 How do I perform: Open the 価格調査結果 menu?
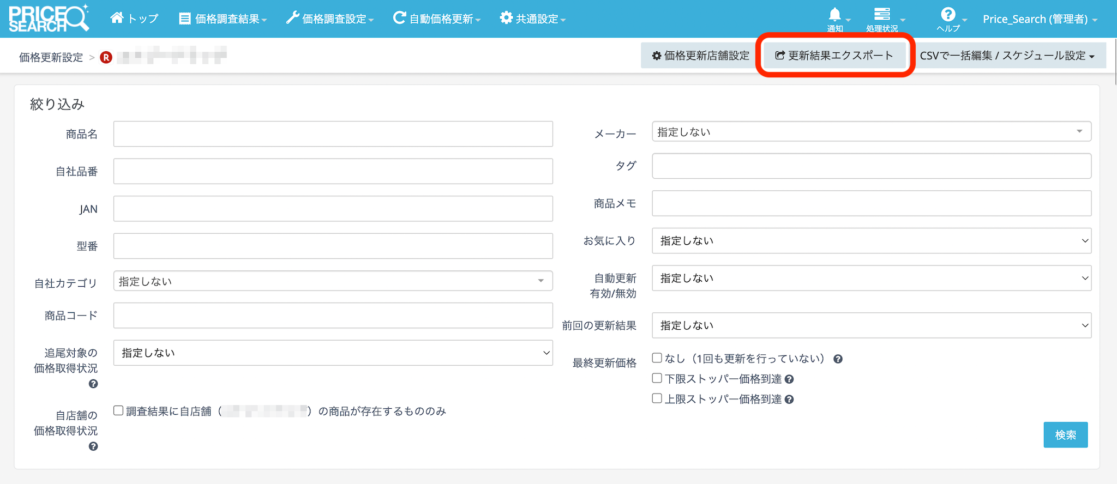coord(223,19)
